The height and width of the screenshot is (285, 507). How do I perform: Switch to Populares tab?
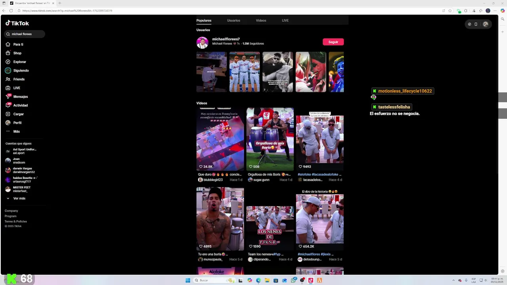[x=204, y=21]
